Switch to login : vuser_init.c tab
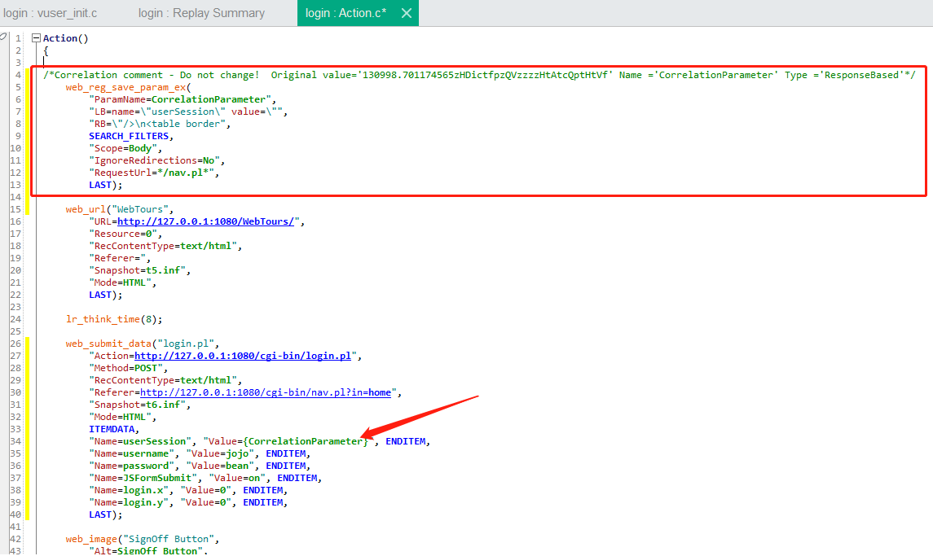 point(50,13)
